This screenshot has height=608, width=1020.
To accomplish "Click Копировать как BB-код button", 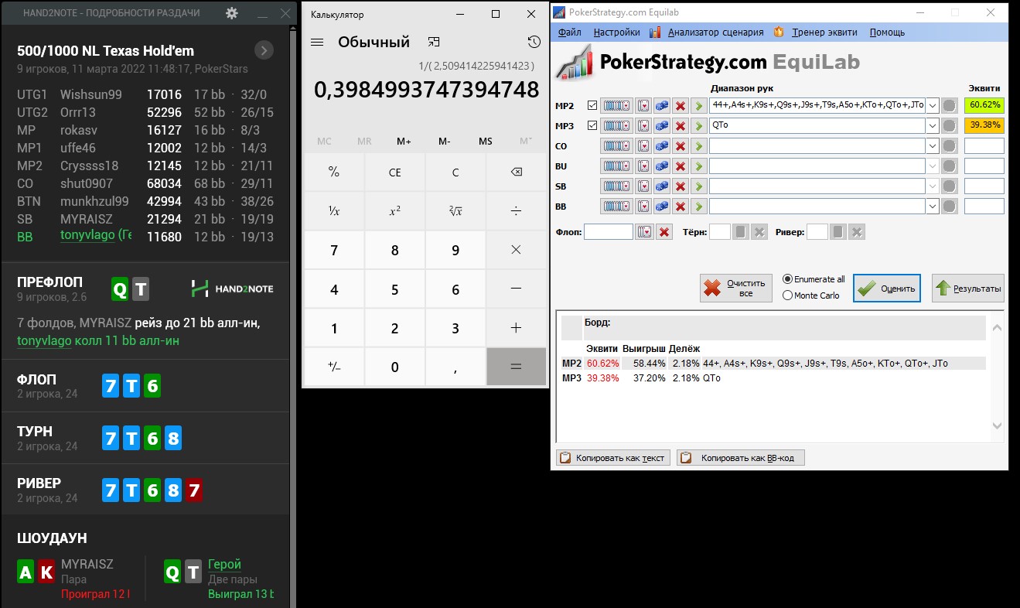I will coord(741,458).
